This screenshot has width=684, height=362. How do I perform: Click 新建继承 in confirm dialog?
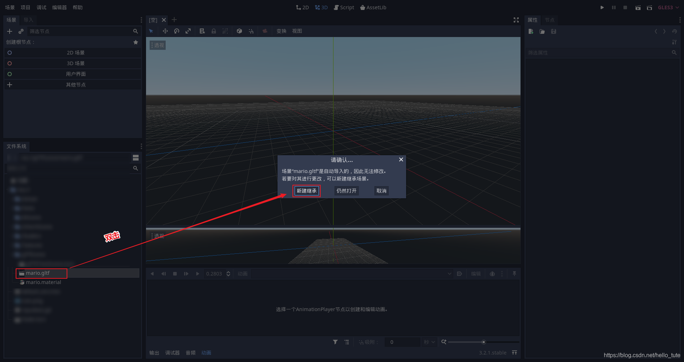[307, 191]
